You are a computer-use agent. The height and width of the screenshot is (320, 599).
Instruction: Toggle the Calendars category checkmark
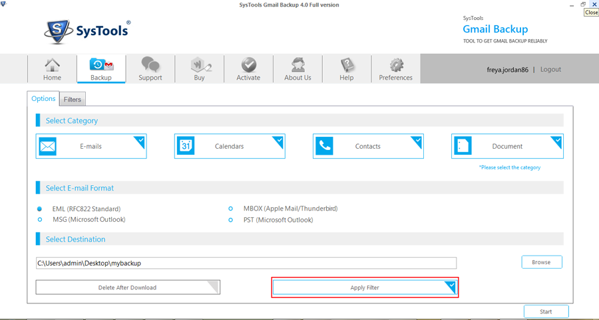280,141
